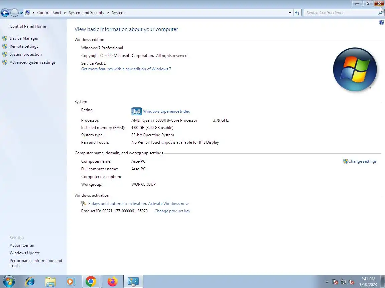The width and height of the screenshot is (385, 288).
Task: Expand the arrow after Control Panel breadcrumb
Action: 65,13
